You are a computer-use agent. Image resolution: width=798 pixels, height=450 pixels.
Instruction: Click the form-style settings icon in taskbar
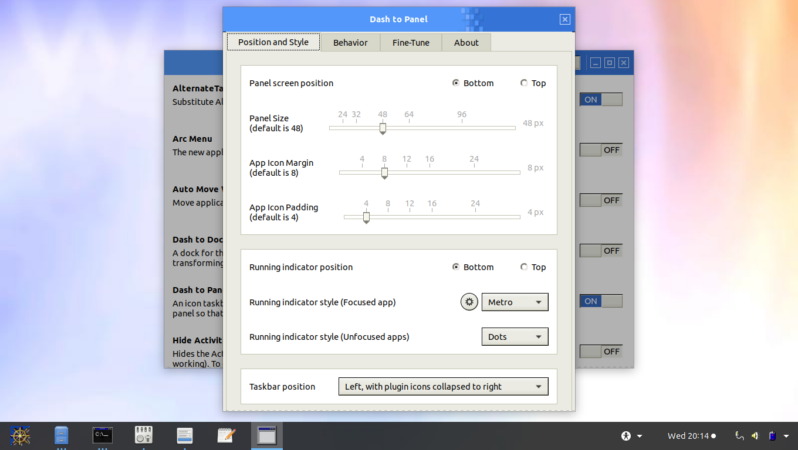pyautogui.click(x=185, y=435)
